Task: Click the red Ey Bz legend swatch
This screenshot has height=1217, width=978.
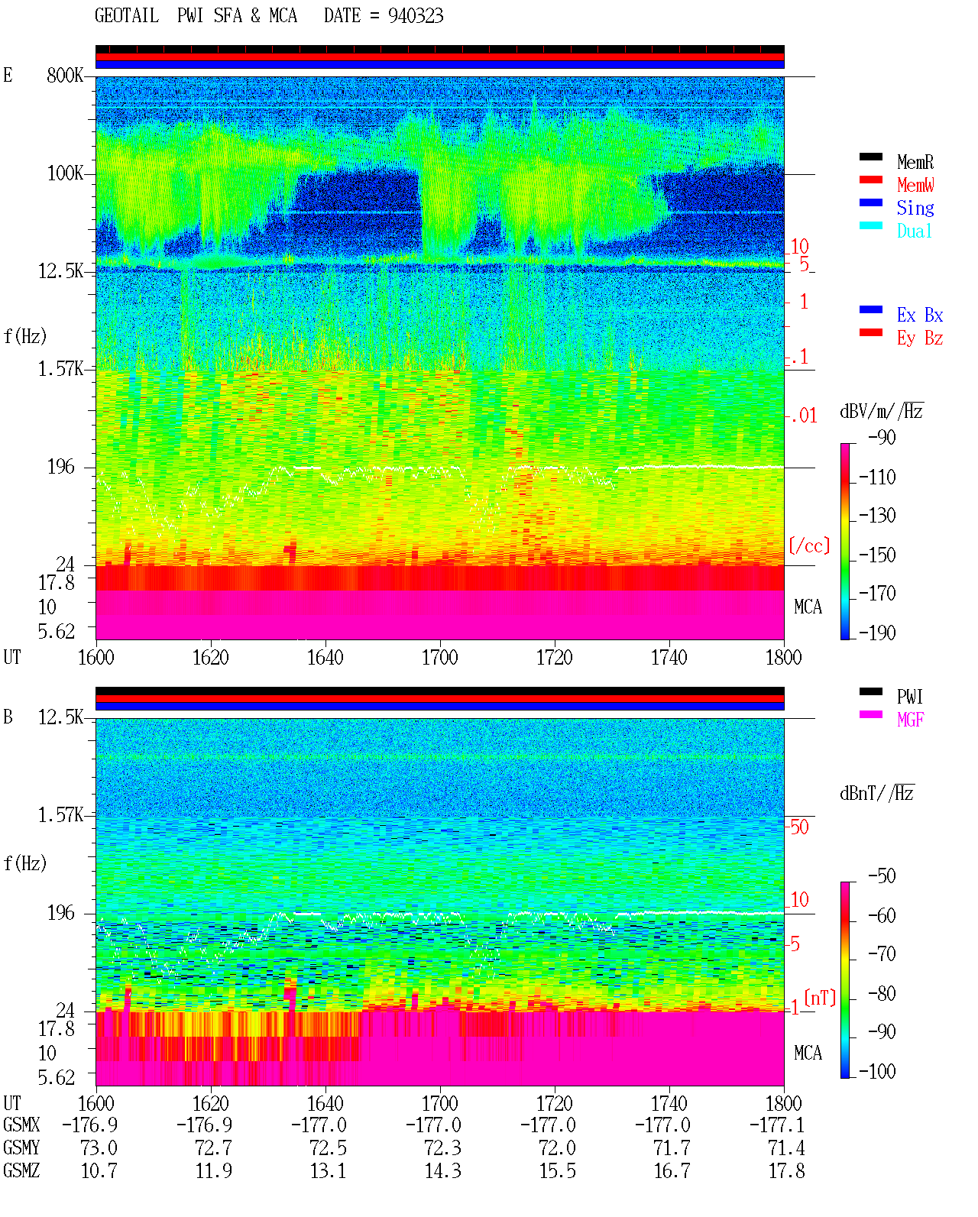Action: pyautogui.click(x=870, y=332)
